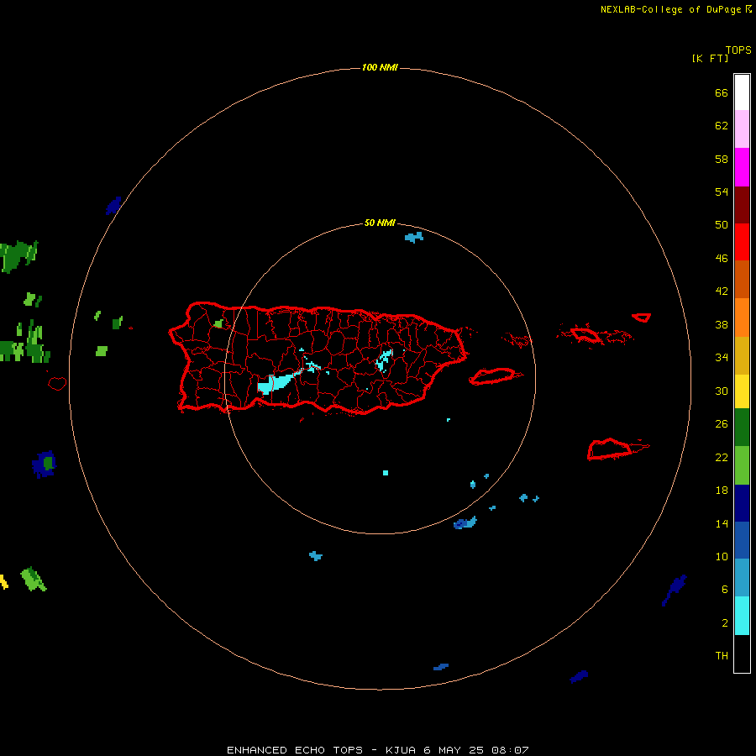Viewport: 756px width, 756px height.
Task: Click the square cyan echo south of Puerto Rico
Action: click(x=386, y=473)
